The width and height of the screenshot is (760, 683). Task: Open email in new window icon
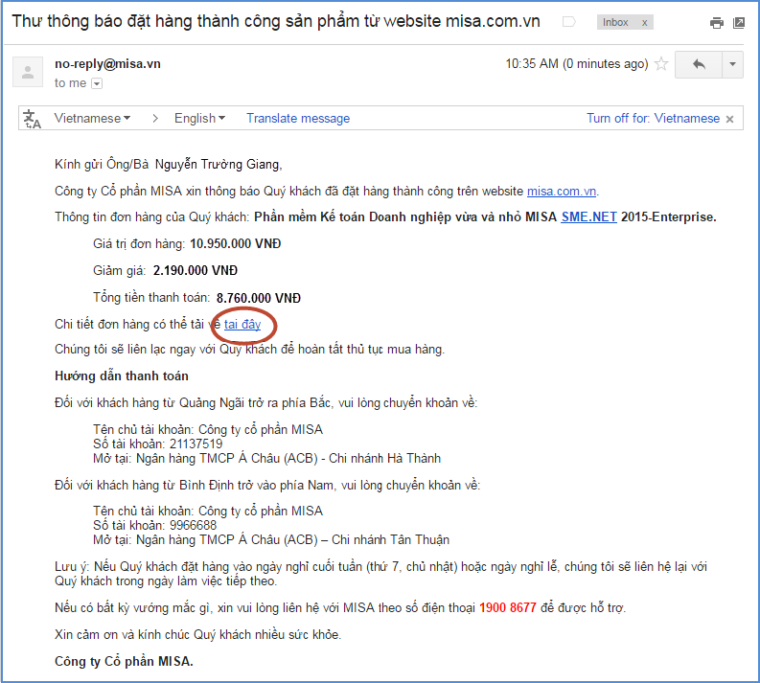[739, 23]
